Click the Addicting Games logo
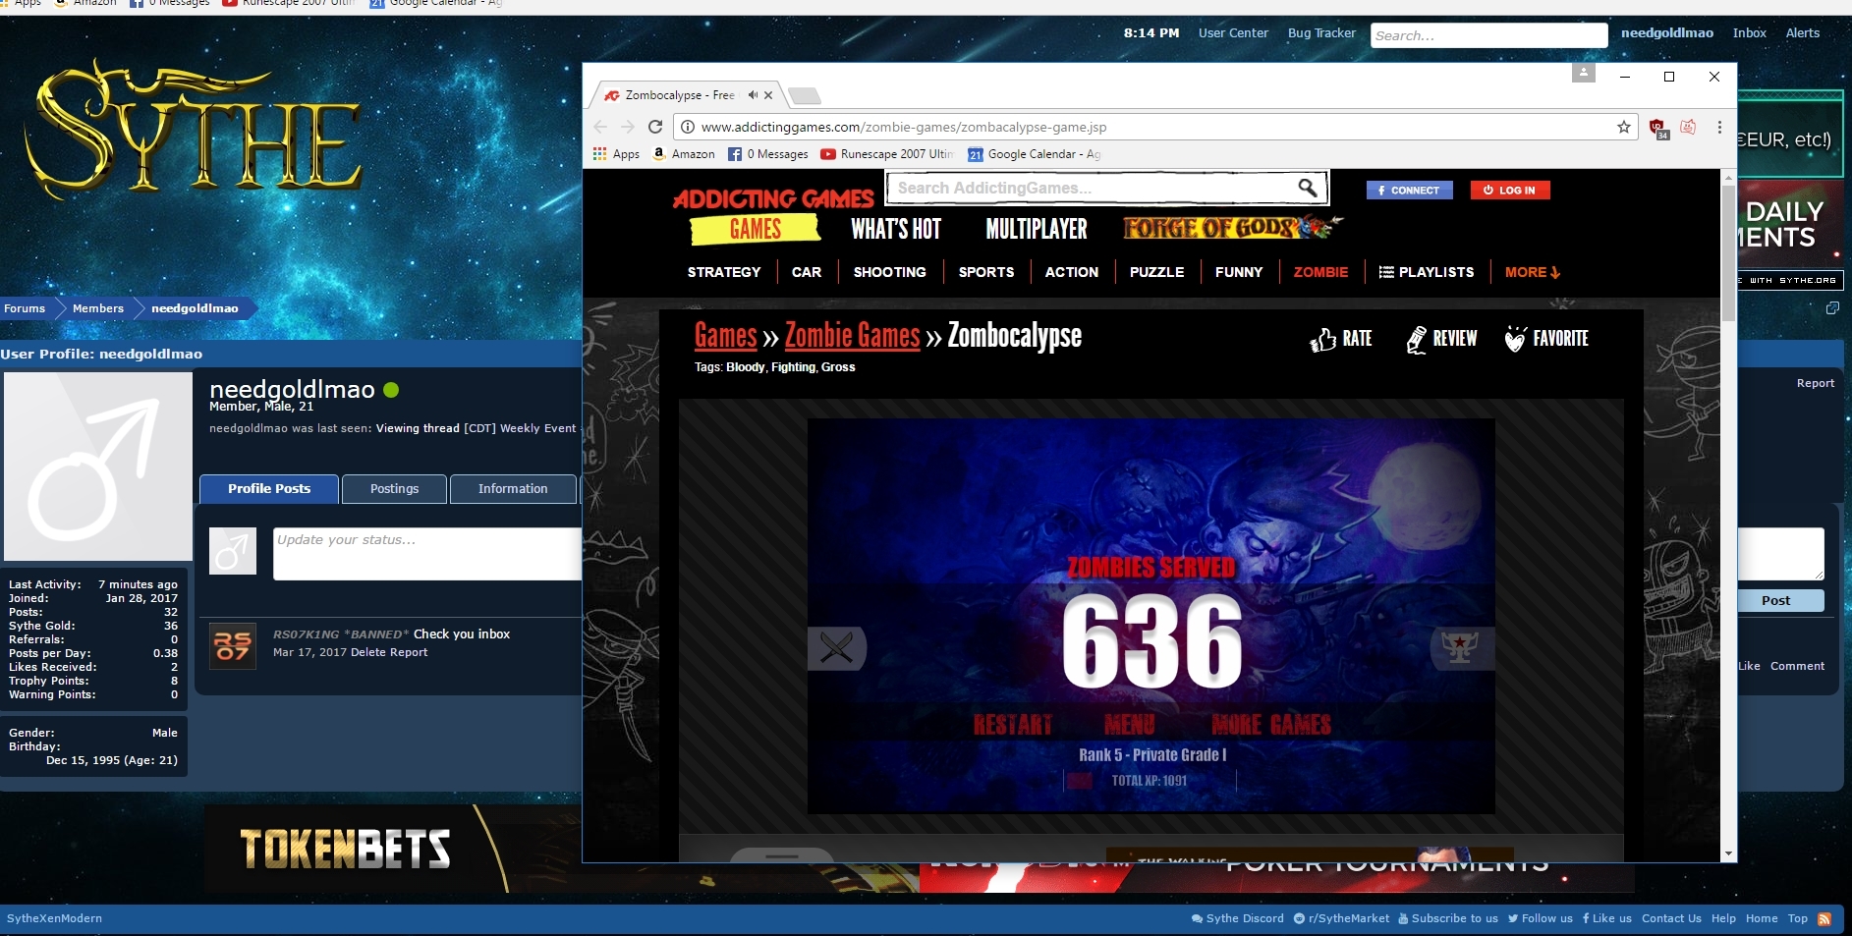Viewport: 1852px width, 936px height. 773,198
